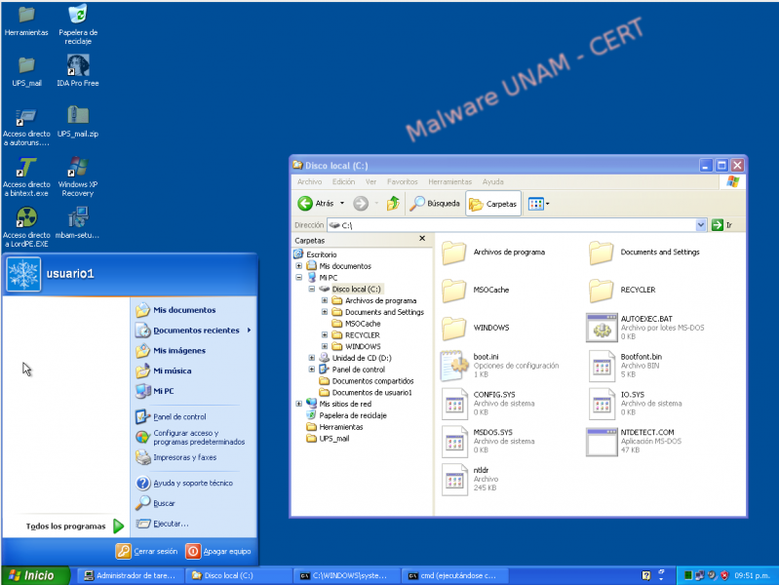Screen dimensions: 779x585
Task: Open the Atrás history dropdown arrow
Action: 342,203
